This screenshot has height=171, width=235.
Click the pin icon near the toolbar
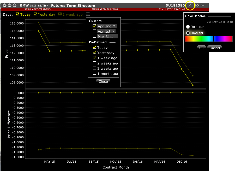203,5
